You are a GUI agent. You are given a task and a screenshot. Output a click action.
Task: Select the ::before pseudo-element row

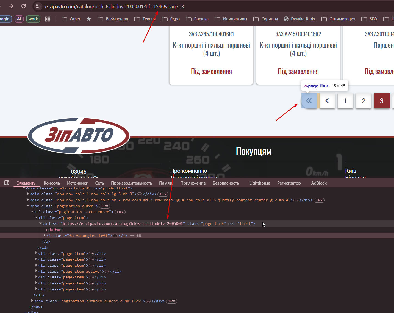(55, 230)
